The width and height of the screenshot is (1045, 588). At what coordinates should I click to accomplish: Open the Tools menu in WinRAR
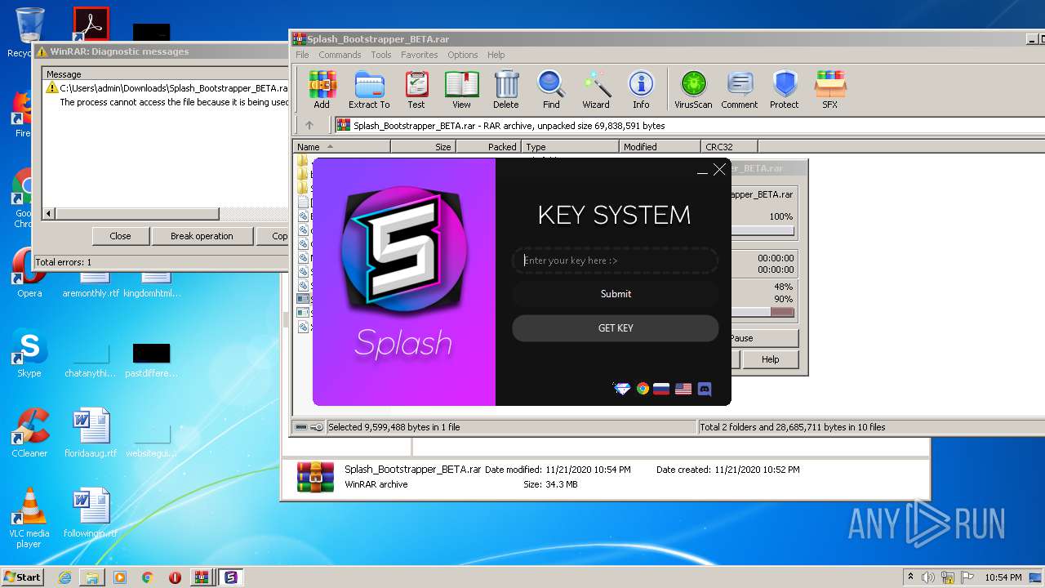pos(381,55)
